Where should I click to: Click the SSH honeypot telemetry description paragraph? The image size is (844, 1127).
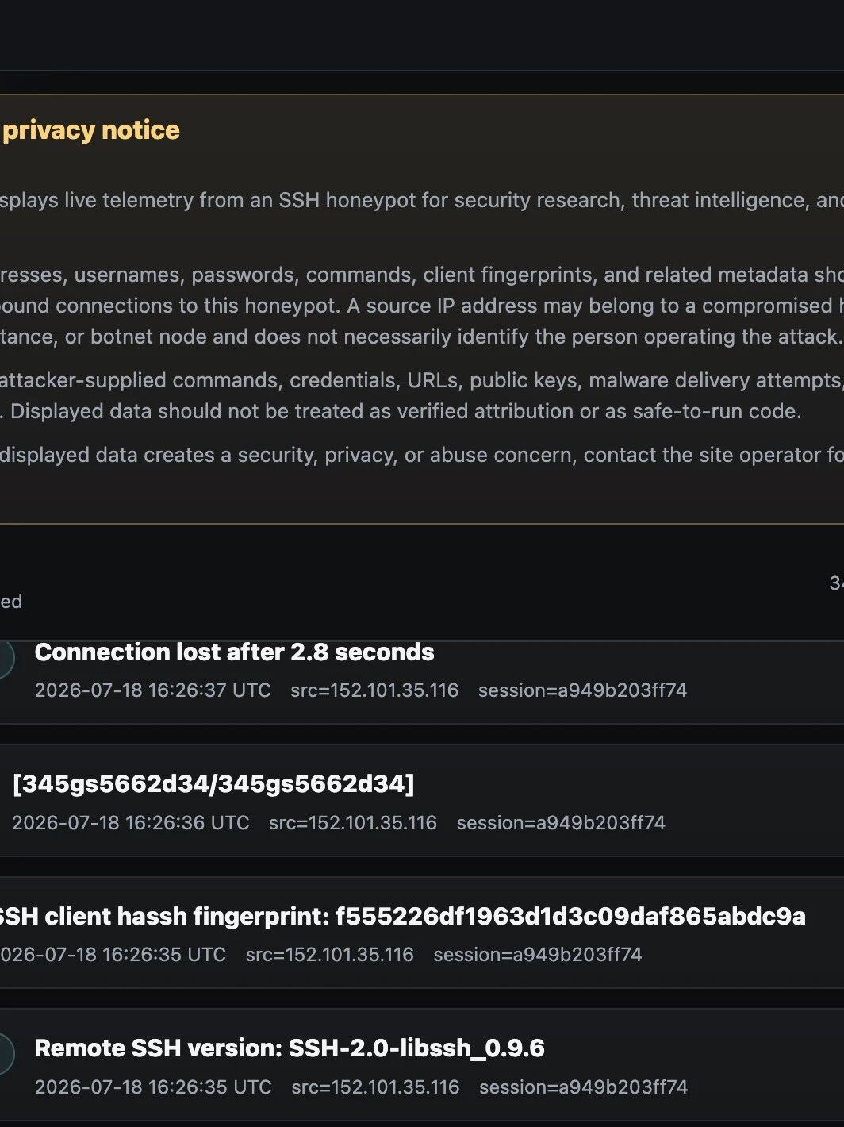click(422, 200)
